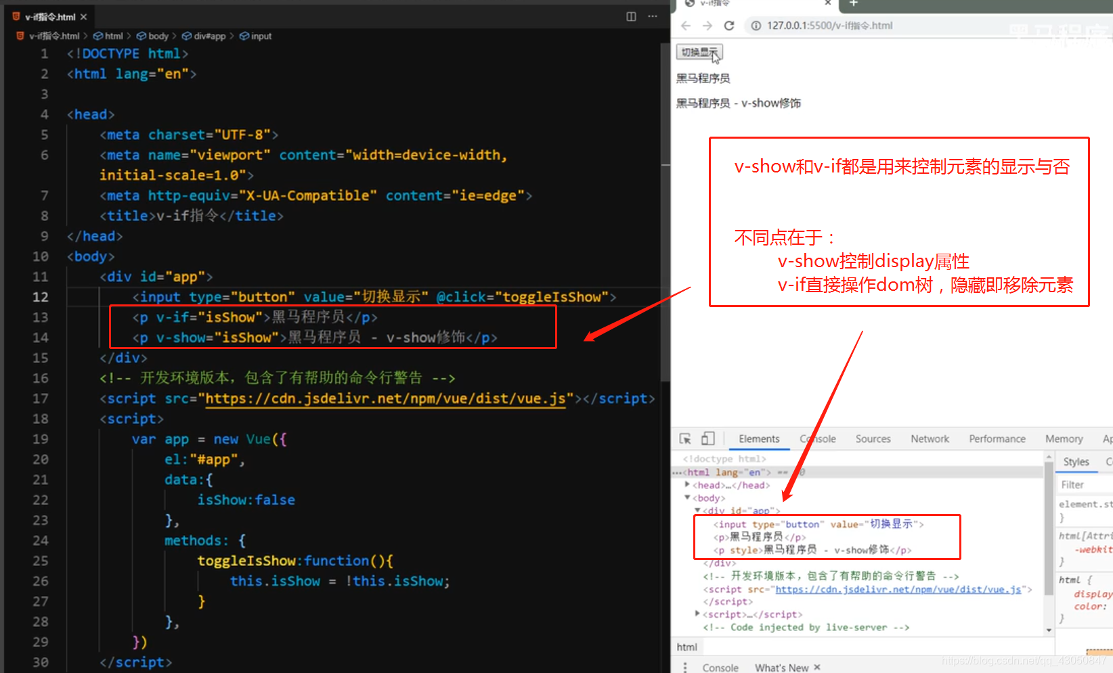Screen dimensions: 1113x673
Task: Select the html lang=en node in Elements
Action: point(728,472)
